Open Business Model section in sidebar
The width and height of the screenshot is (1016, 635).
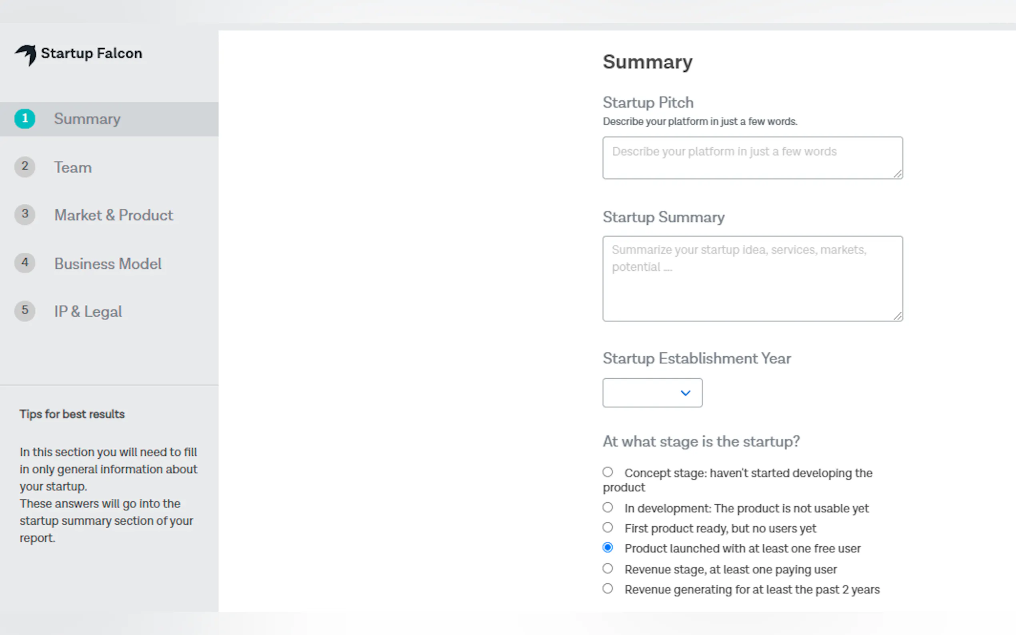[108, 264]
